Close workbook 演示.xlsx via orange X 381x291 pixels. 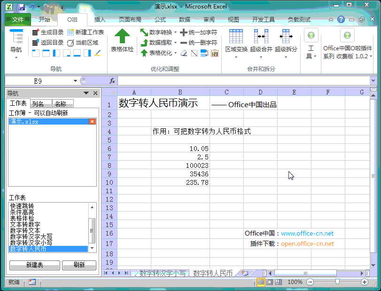(x=93, y=122)
